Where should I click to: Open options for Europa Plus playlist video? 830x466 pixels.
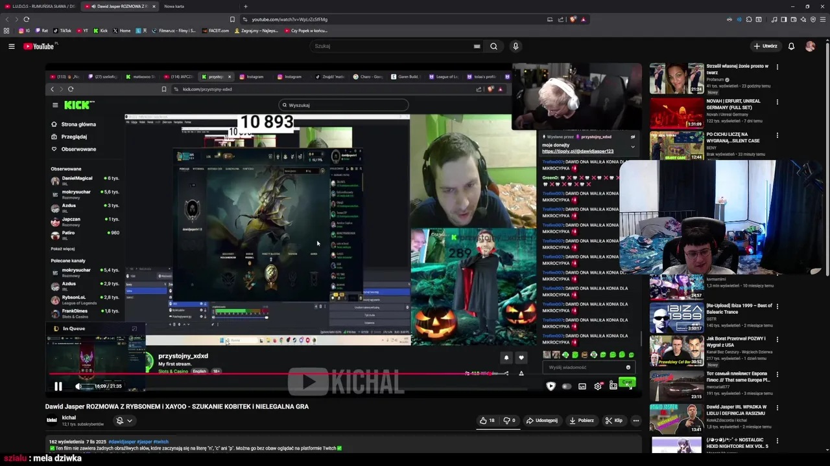pos(777,374)
